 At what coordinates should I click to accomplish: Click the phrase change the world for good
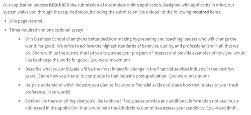[x=57, y=60]
